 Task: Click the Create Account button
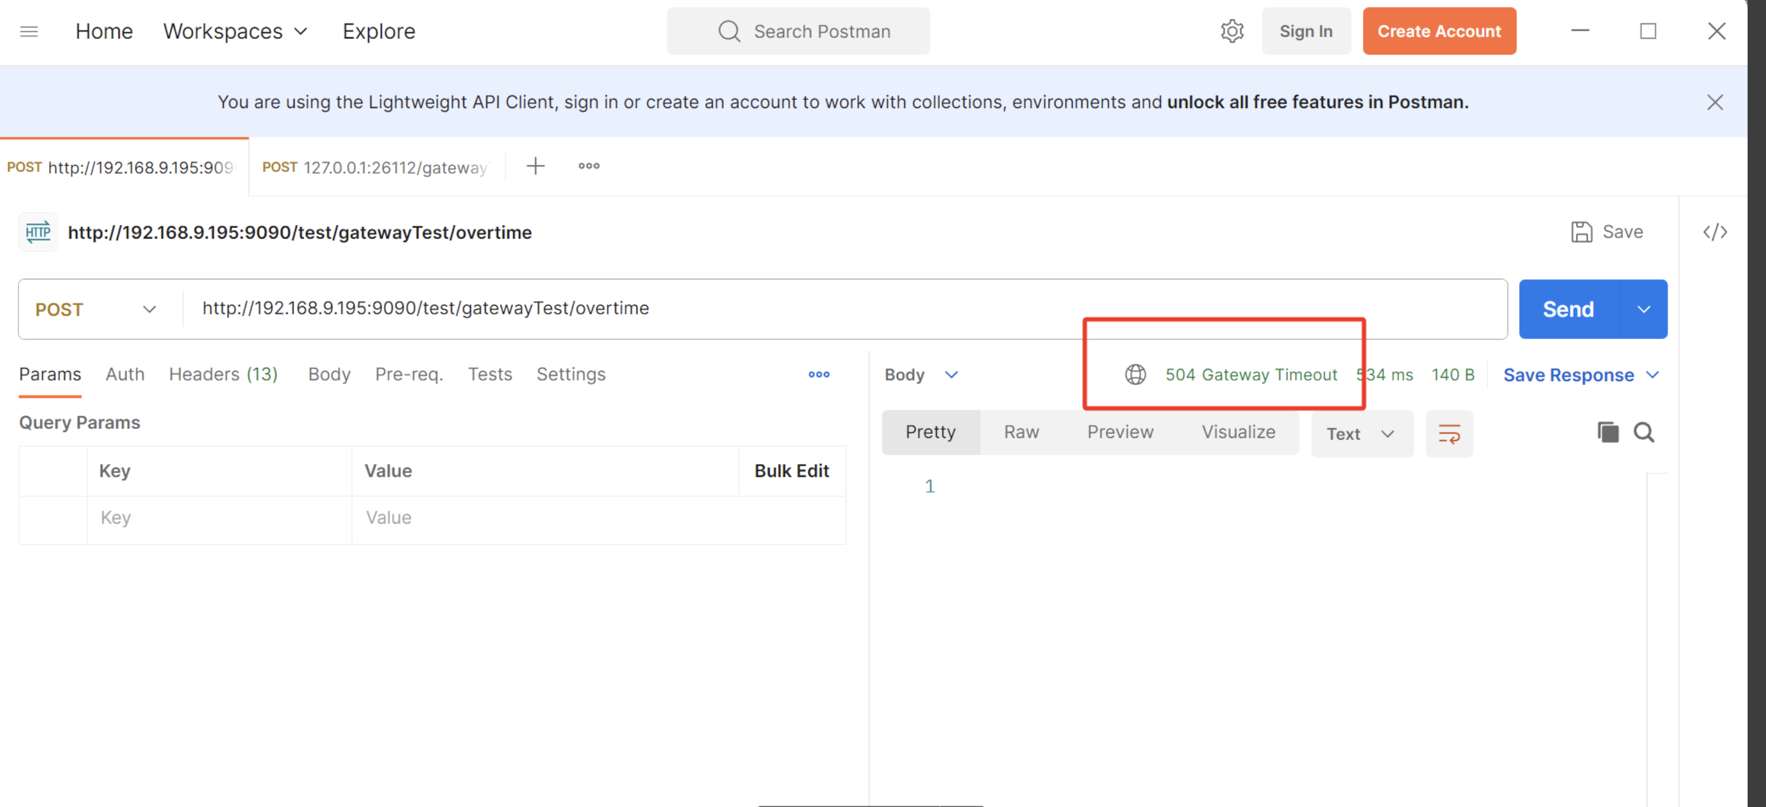[x=1438, y=32]
